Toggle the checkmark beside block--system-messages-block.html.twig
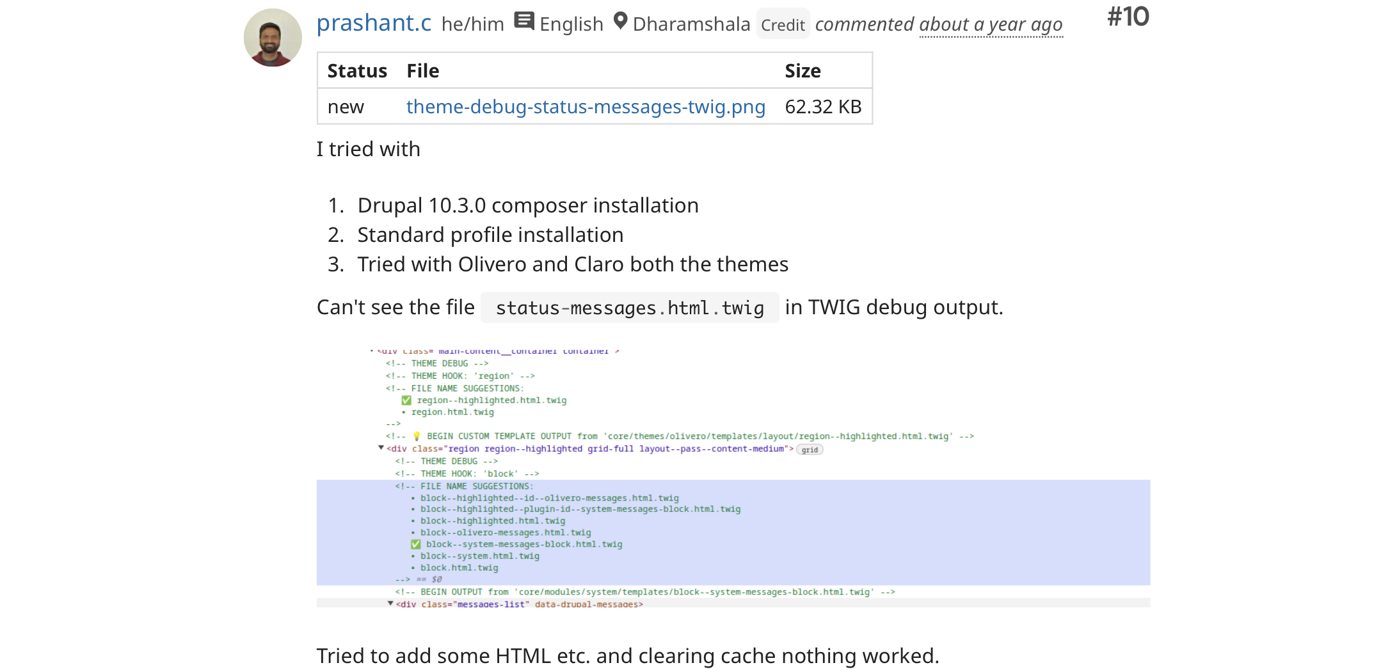Viewport: 1374px width, 672px height. point(416,545)
